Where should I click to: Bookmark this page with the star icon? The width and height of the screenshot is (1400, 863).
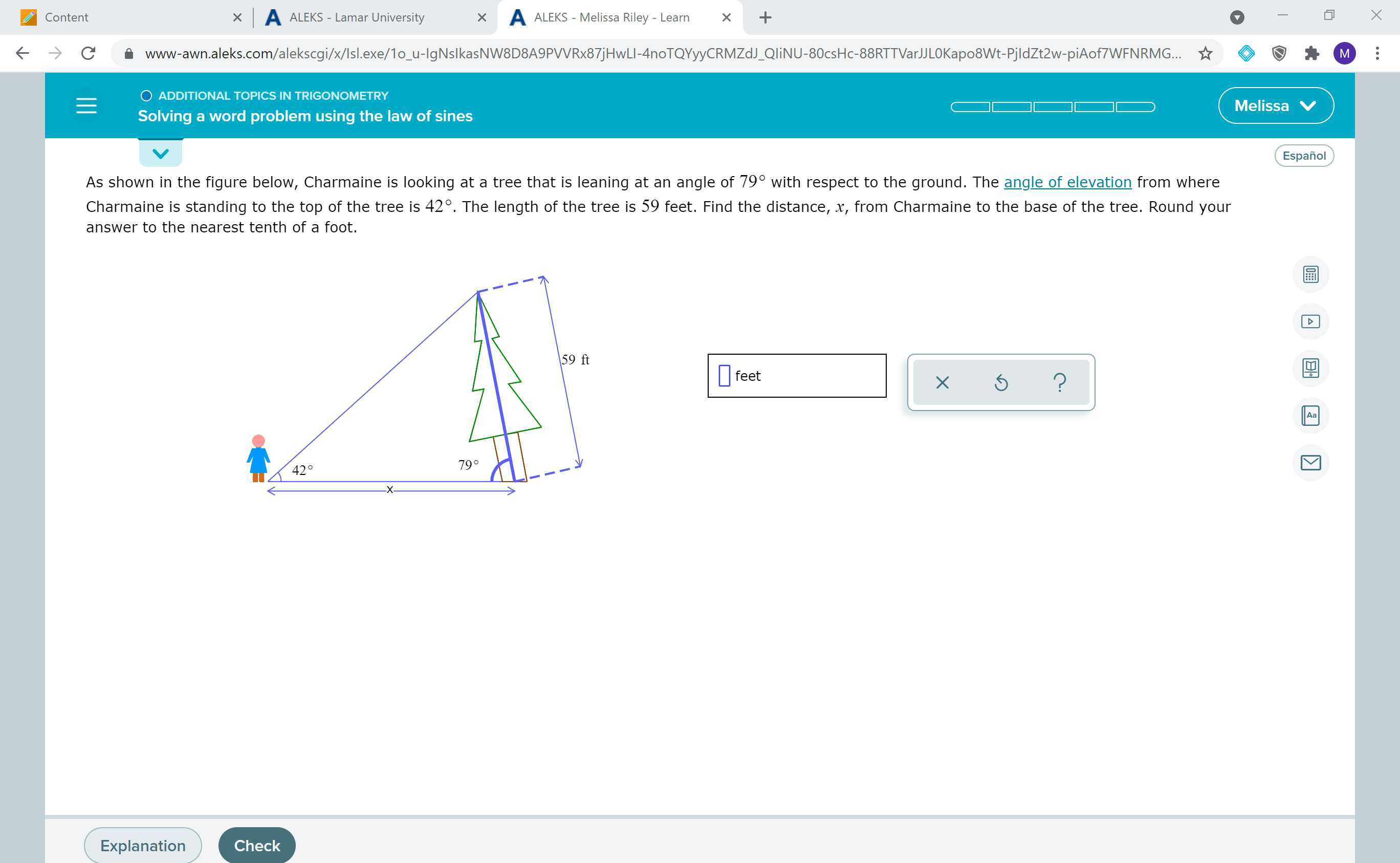pos(1205,54)
